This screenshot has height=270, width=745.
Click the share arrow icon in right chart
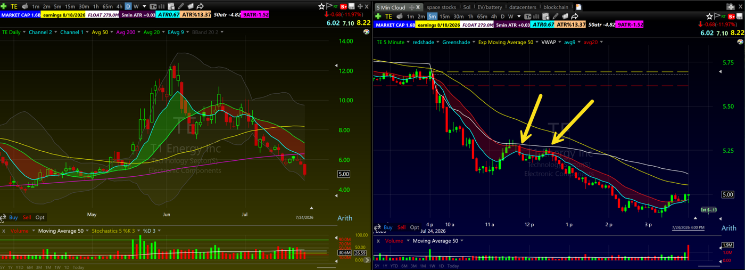tap(575, 17)
